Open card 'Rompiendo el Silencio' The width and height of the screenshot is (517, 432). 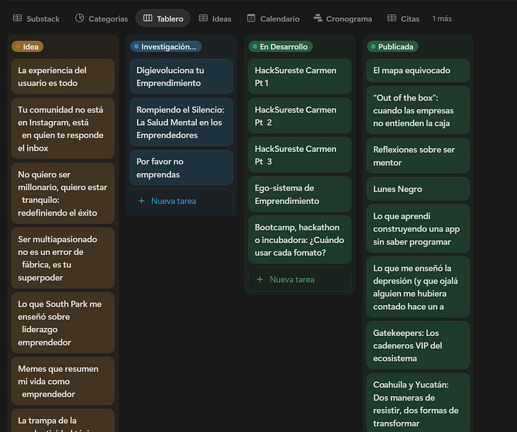click(182, 122)
